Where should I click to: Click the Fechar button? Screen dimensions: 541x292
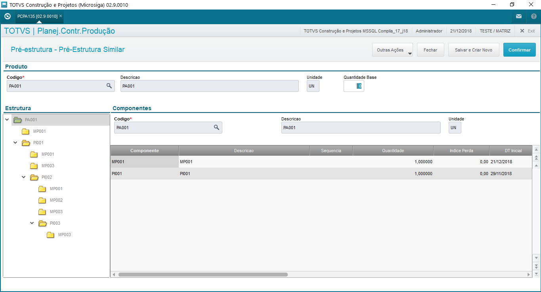[x=430, y=50]
